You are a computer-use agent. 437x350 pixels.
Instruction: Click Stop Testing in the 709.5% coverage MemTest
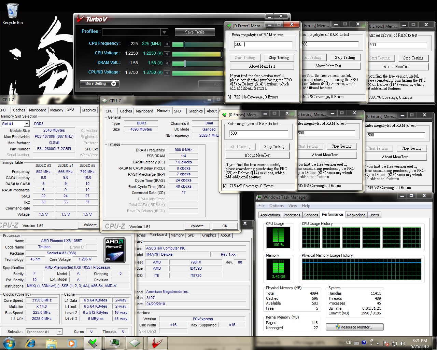(411, 148)
